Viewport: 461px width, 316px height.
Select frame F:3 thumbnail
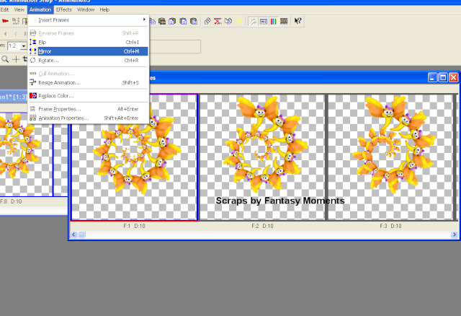pos(390,157)
